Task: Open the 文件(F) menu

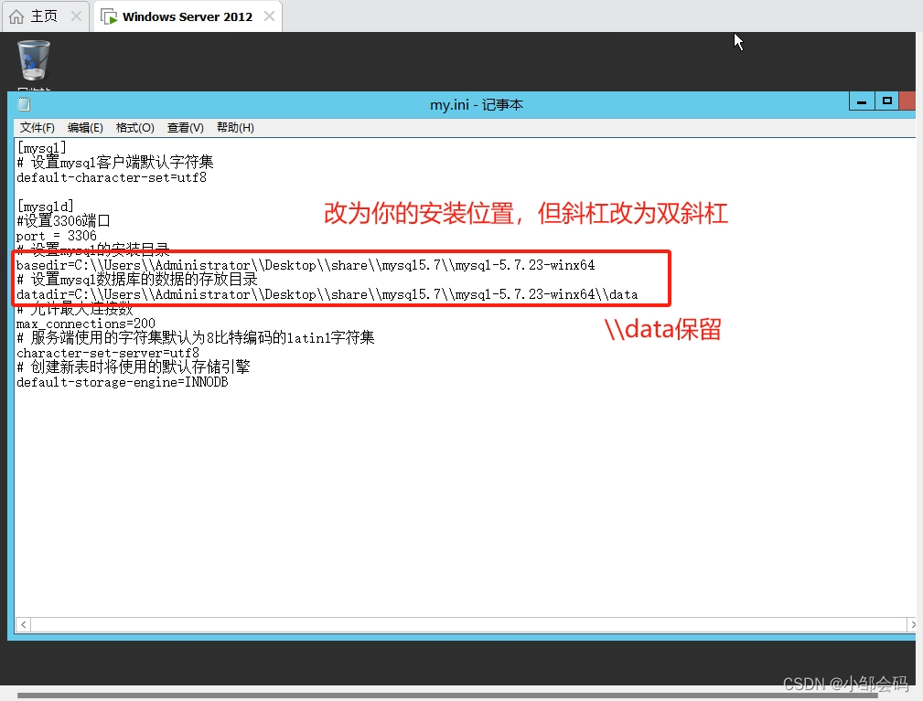Action: pyautogui.click(x=38, y=128)
